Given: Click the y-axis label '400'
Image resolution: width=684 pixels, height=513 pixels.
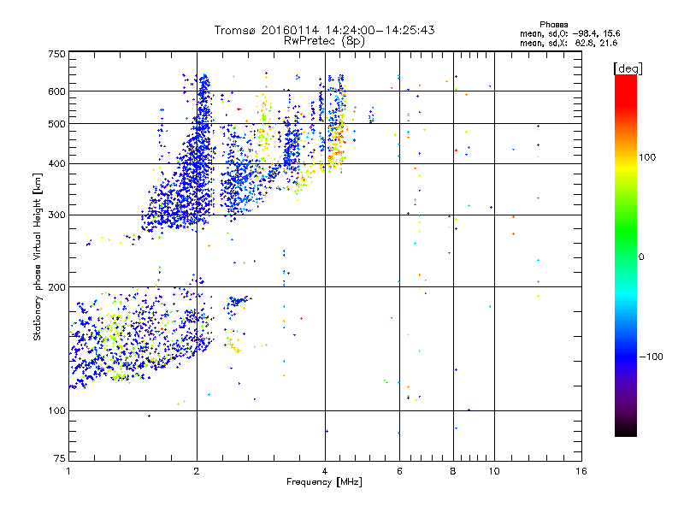Looking at the screenshot, I should coord(56,164).
